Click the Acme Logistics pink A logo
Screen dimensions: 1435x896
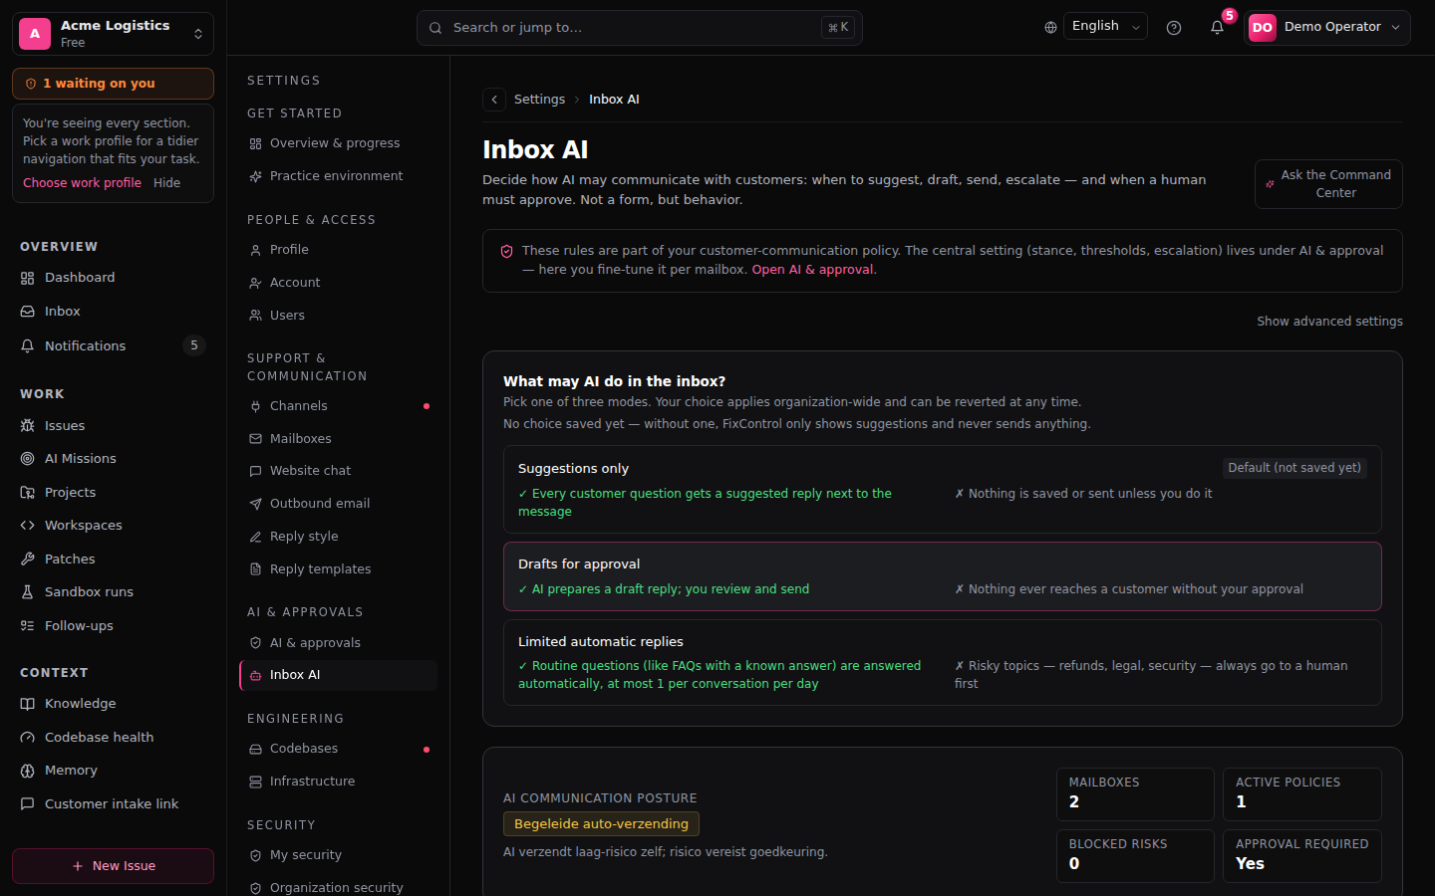(35, 34)
